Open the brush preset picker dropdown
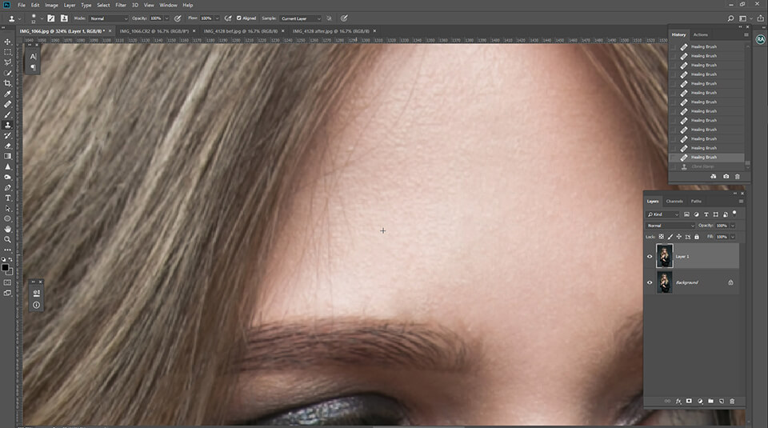The image size is (768, 428). click(42, 18)
